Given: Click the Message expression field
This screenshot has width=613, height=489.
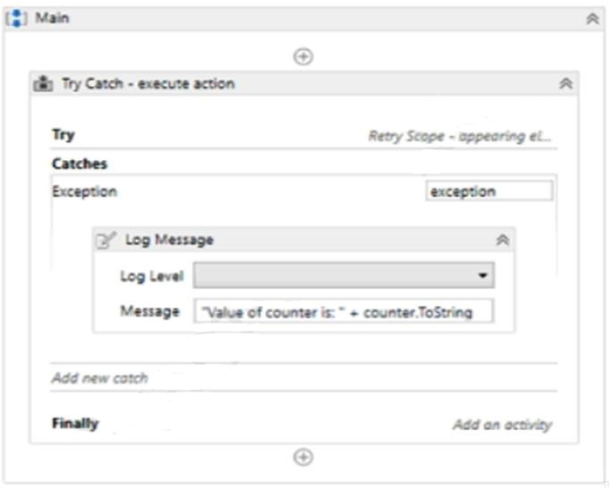Looking at the screenshot, I should pyautogui.click(x=344, y=311).
